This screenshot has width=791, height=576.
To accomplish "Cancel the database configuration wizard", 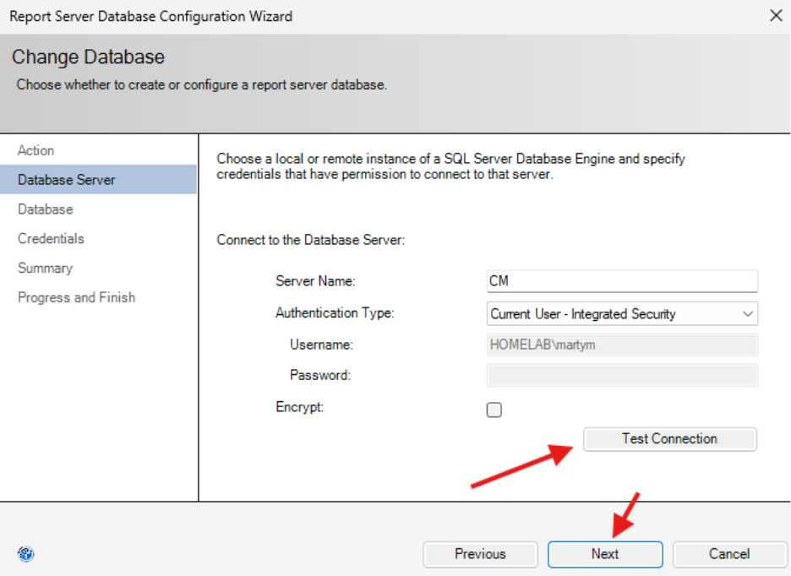I will [729, 554].
